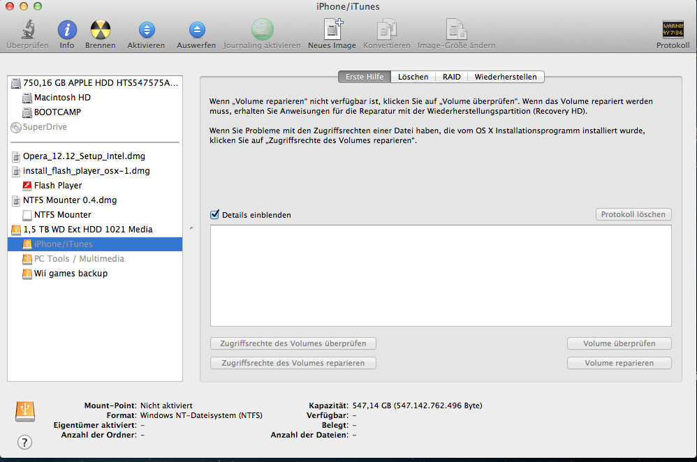Uncheck the Details einblenden checkbox
The image size is (697, 462).
pyautogui.click(x=215, y=215)
